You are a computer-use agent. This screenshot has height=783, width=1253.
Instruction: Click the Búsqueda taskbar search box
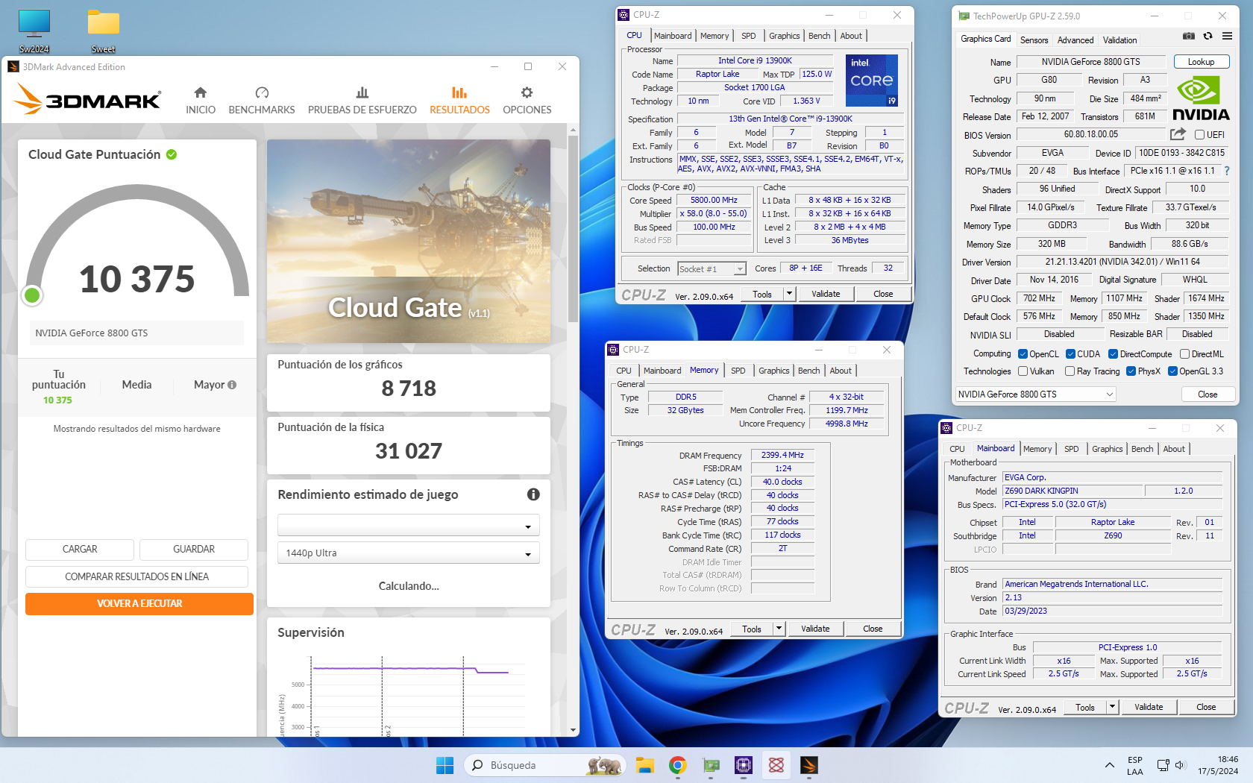[545, 765]
